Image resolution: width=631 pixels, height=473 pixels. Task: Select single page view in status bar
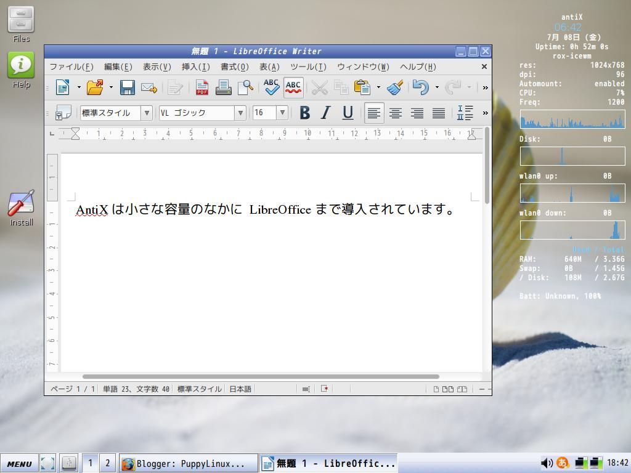click(436, 389)
